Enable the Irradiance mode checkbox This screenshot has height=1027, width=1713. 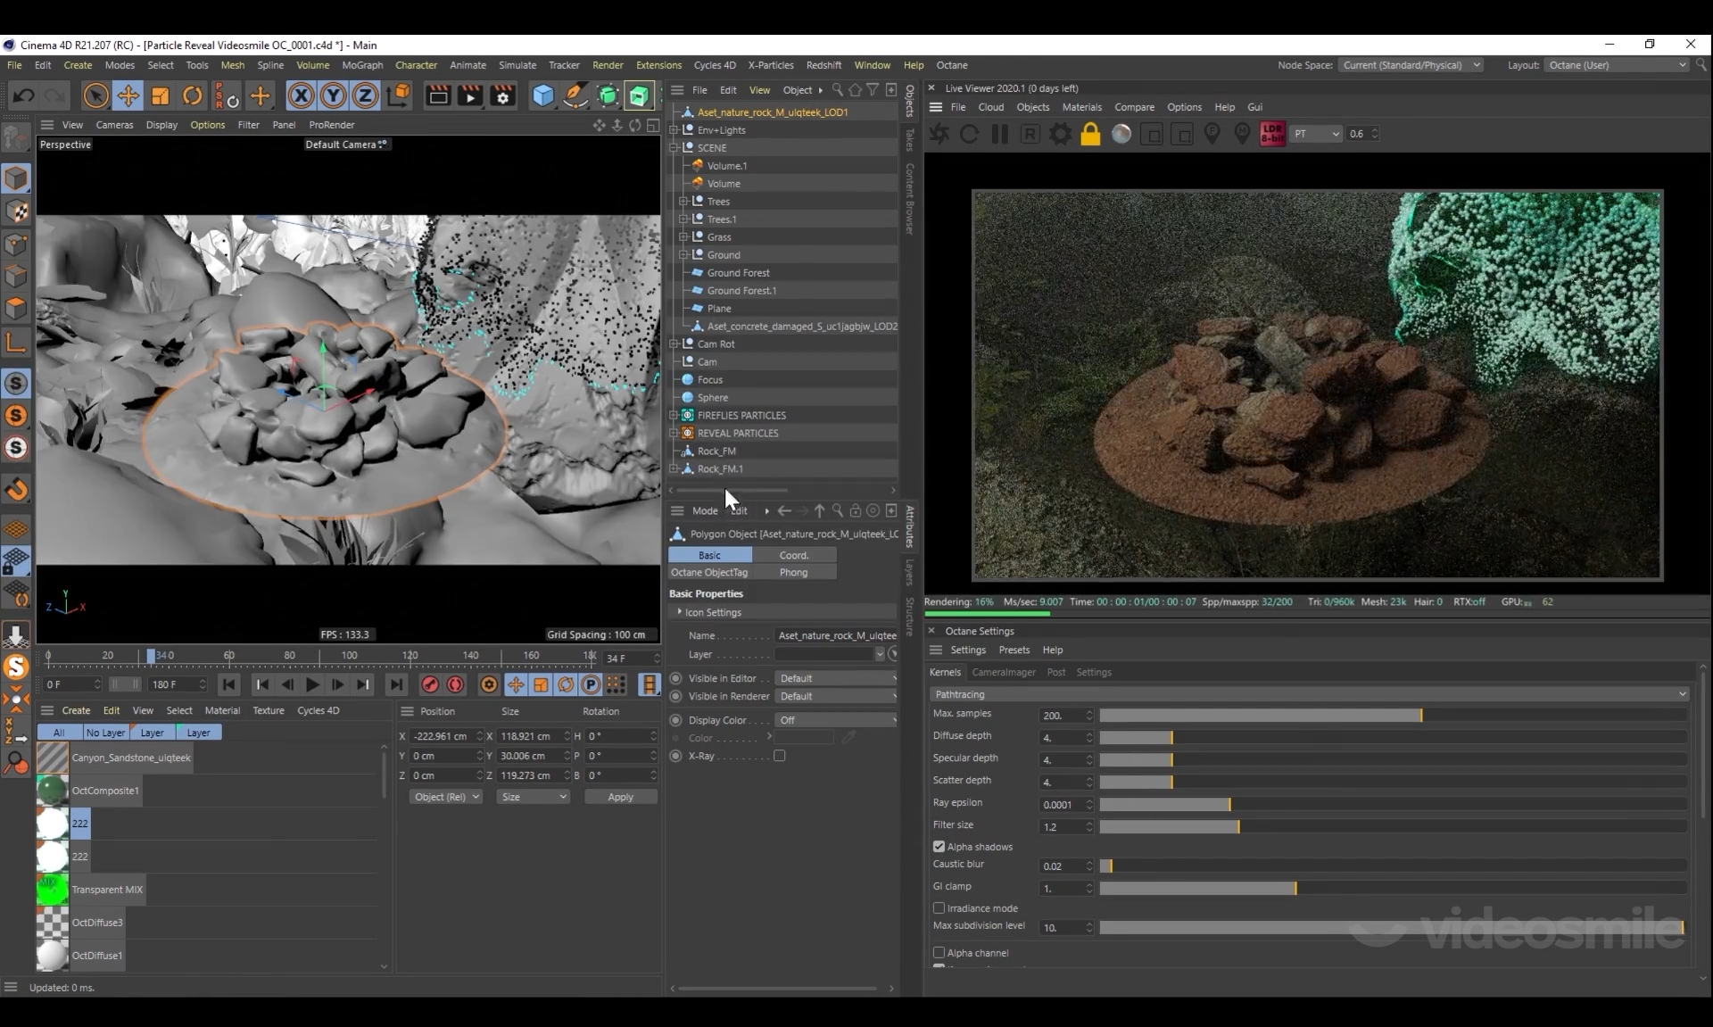tap(939, 907)
